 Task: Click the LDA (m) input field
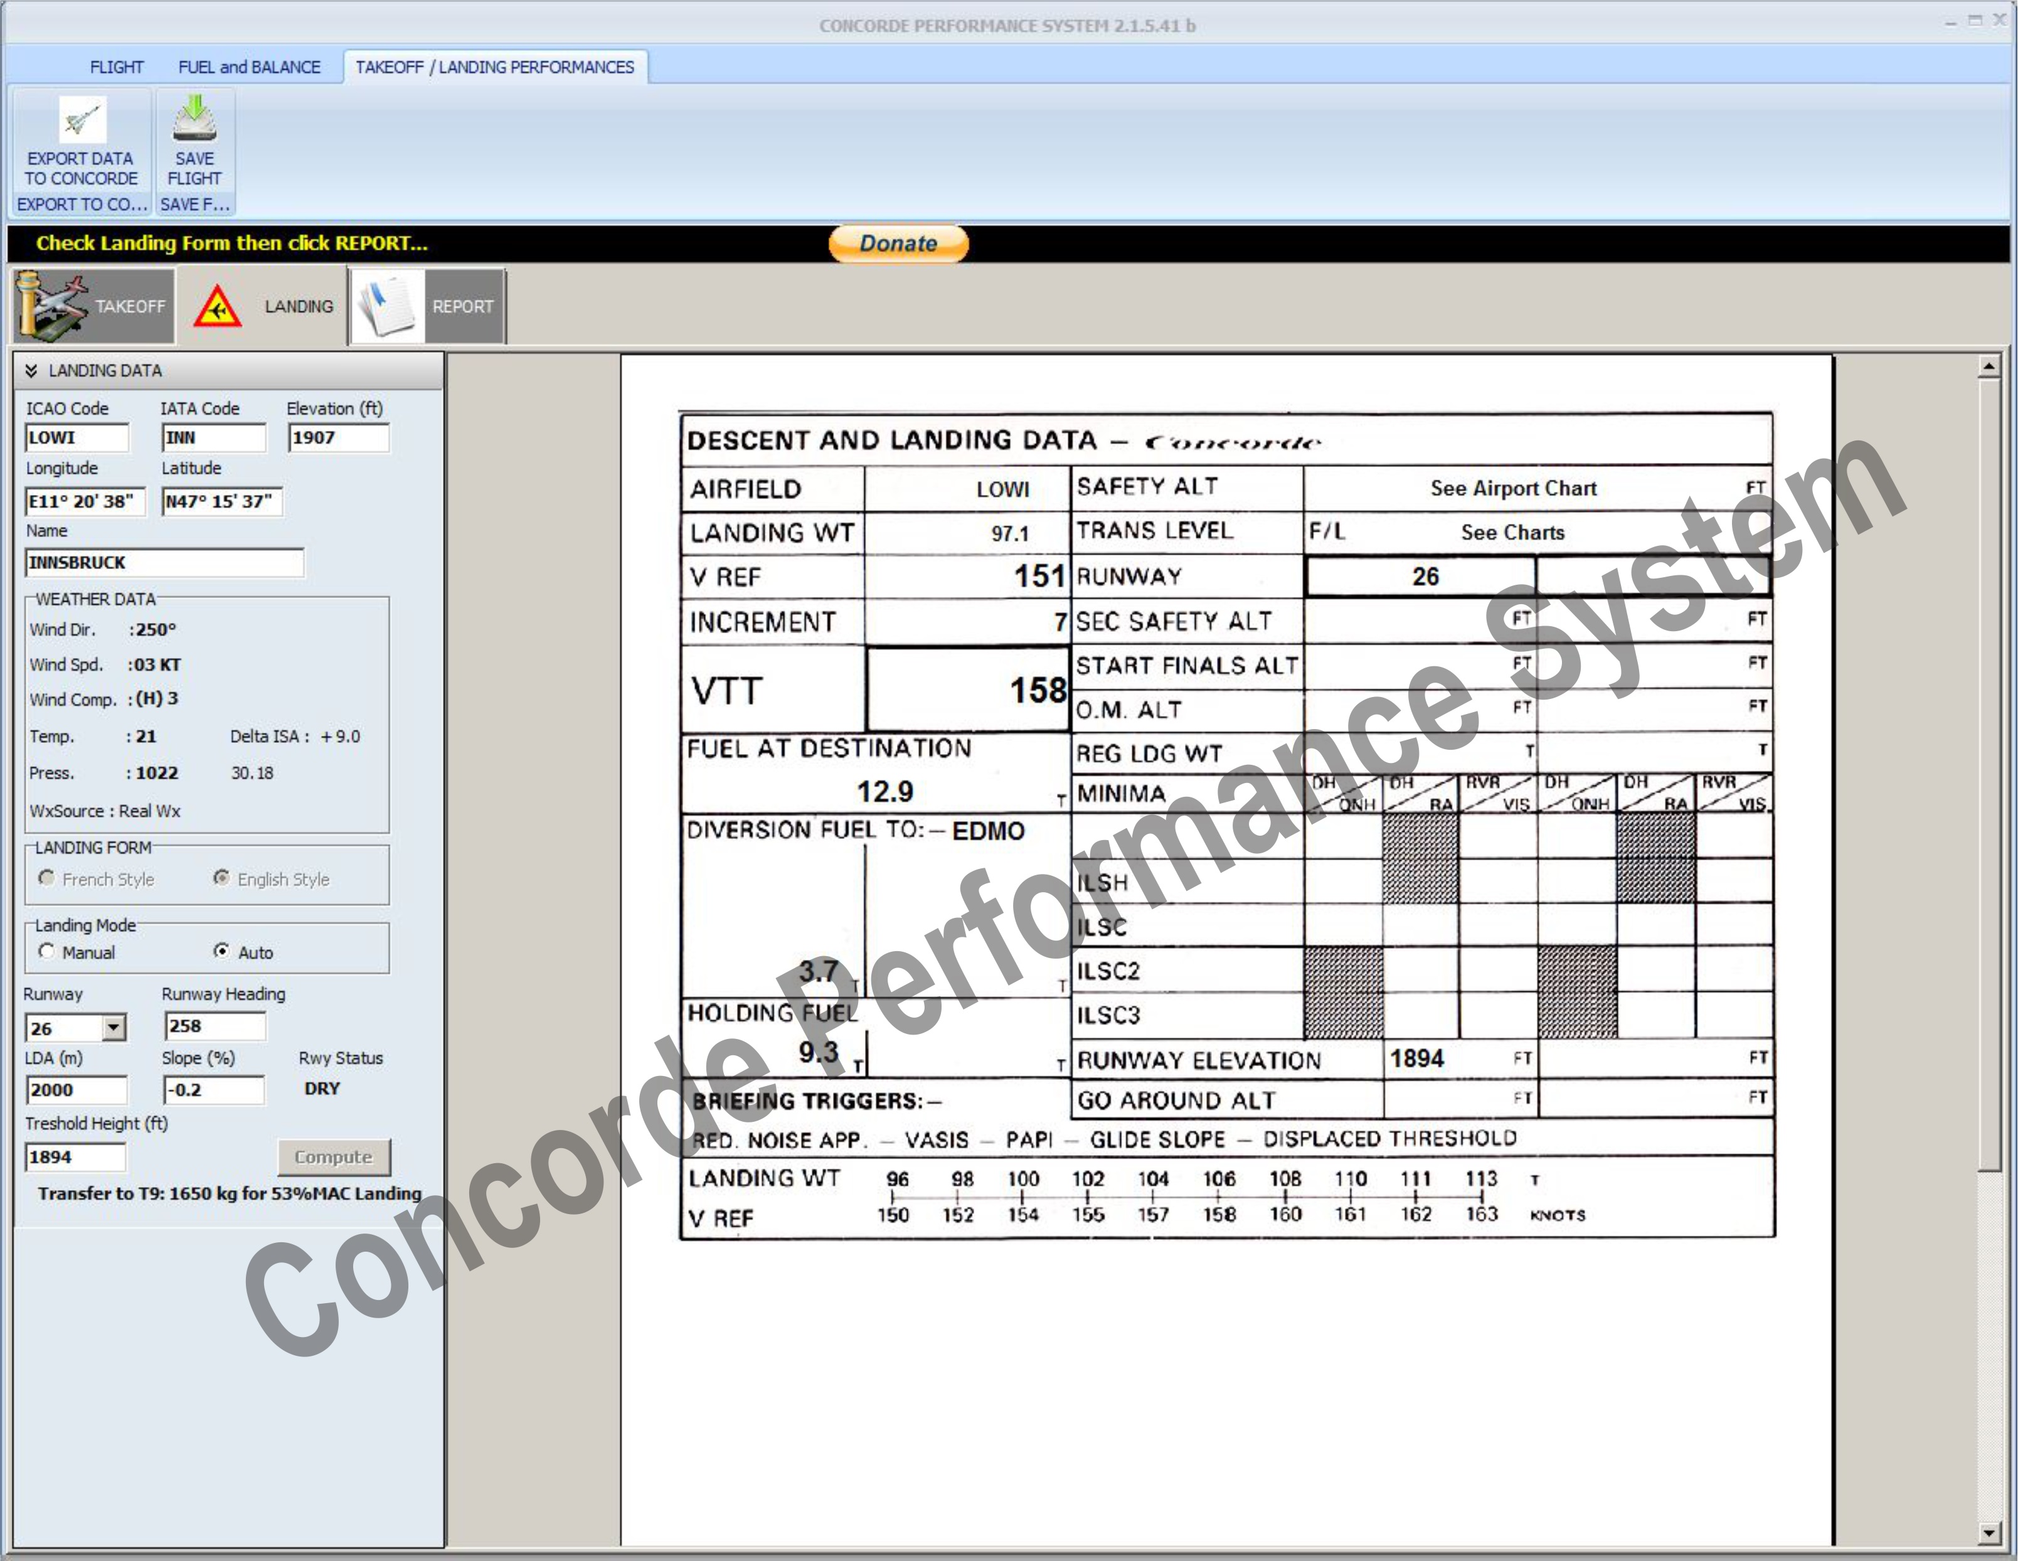click(76, 1090)
